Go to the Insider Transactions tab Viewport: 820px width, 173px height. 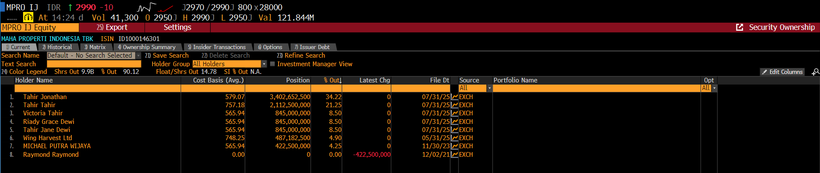click(x=217, y=47)
